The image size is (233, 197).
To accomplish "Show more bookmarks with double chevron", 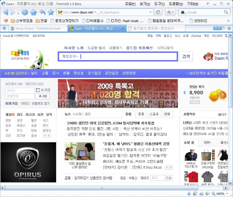I will [x=228, y=21].
